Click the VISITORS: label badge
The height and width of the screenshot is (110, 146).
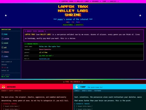tap(68, 25)
